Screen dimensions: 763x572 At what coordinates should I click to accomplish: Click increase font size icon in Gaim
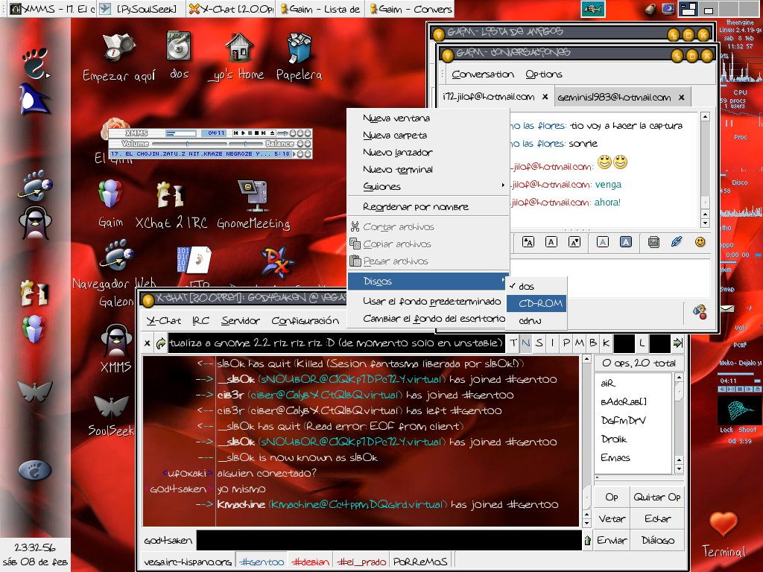click(528, 242)
